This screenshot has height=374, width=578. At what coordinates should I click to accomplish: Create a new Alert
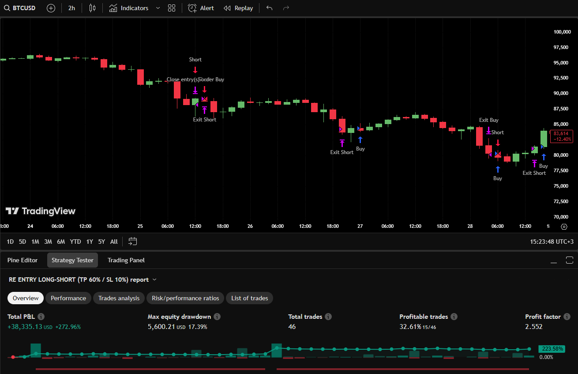pos(201,8)
